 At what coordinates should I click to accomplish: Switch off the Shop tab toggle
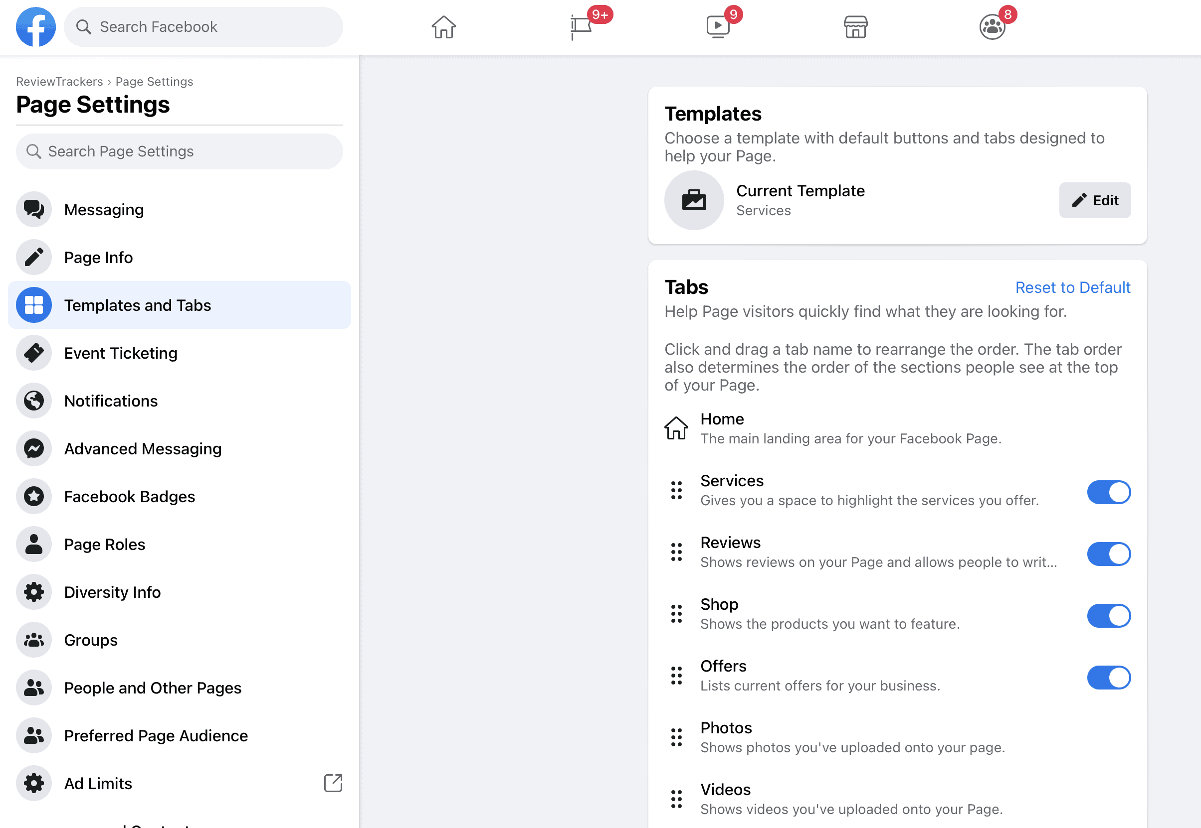click(1109, 615)
